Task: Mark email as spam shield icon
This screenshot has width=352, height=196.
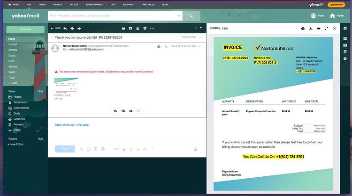Action: click(x=145, y=28)
